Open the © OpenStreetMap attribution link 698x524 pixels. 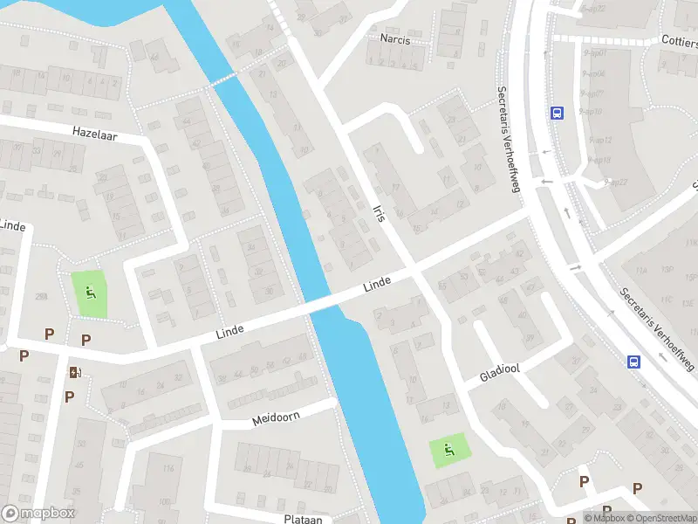tap(662, 518)
